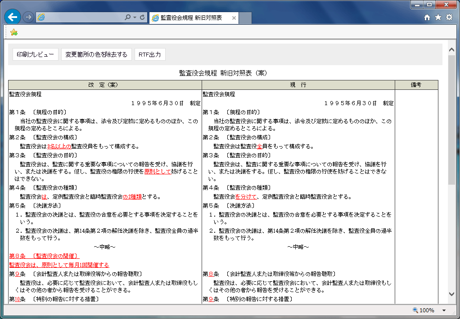
Task: Close the 監査役会規程 tab
Action: pos(234,18)
